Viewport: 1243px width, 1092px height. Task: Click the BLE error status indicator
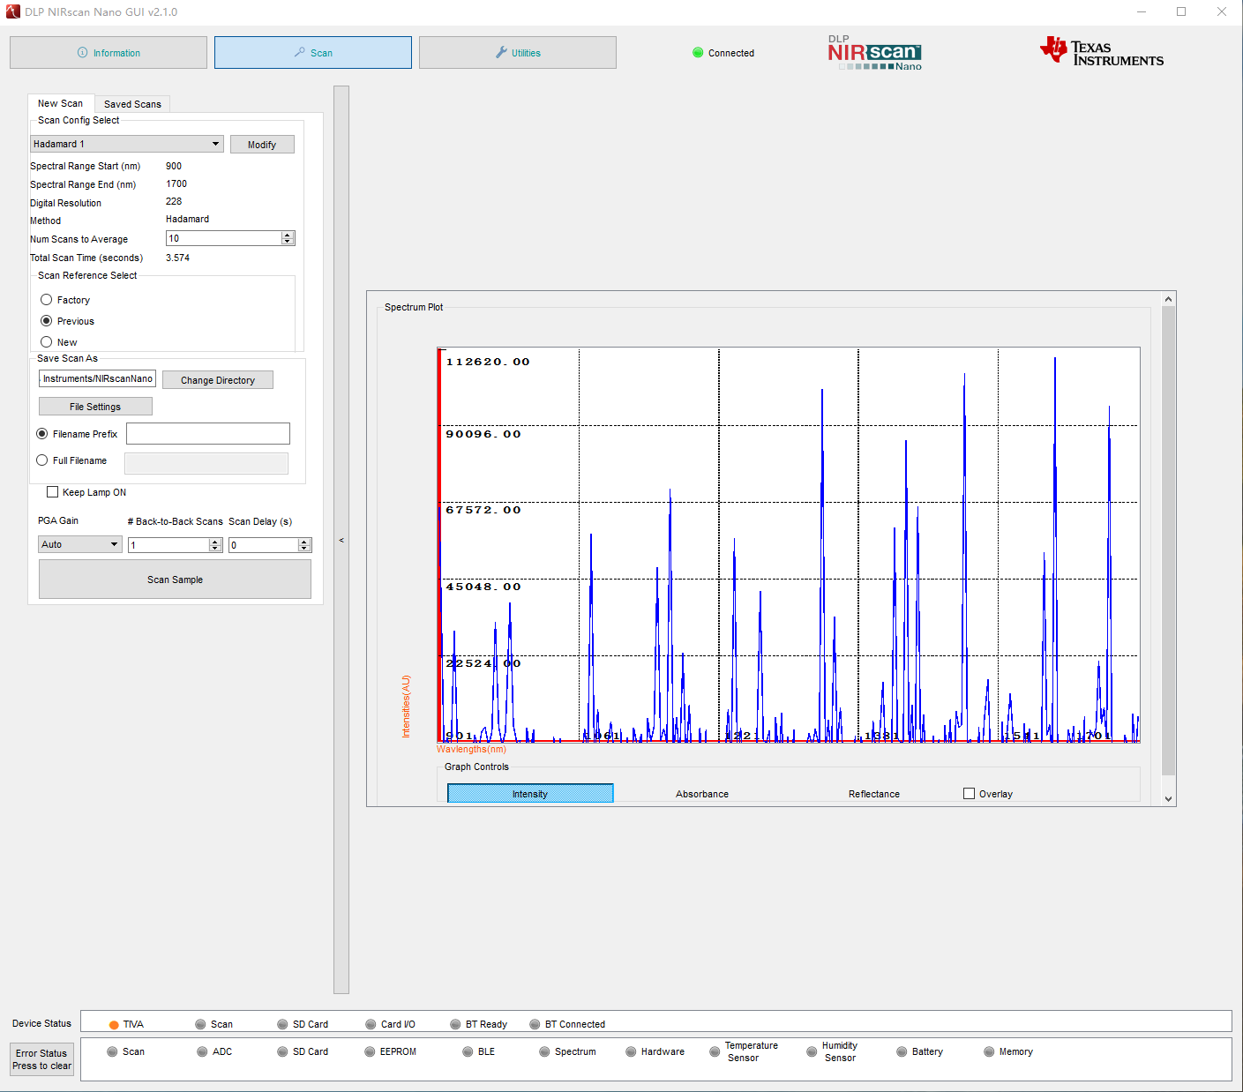[x=468, y=1051]
